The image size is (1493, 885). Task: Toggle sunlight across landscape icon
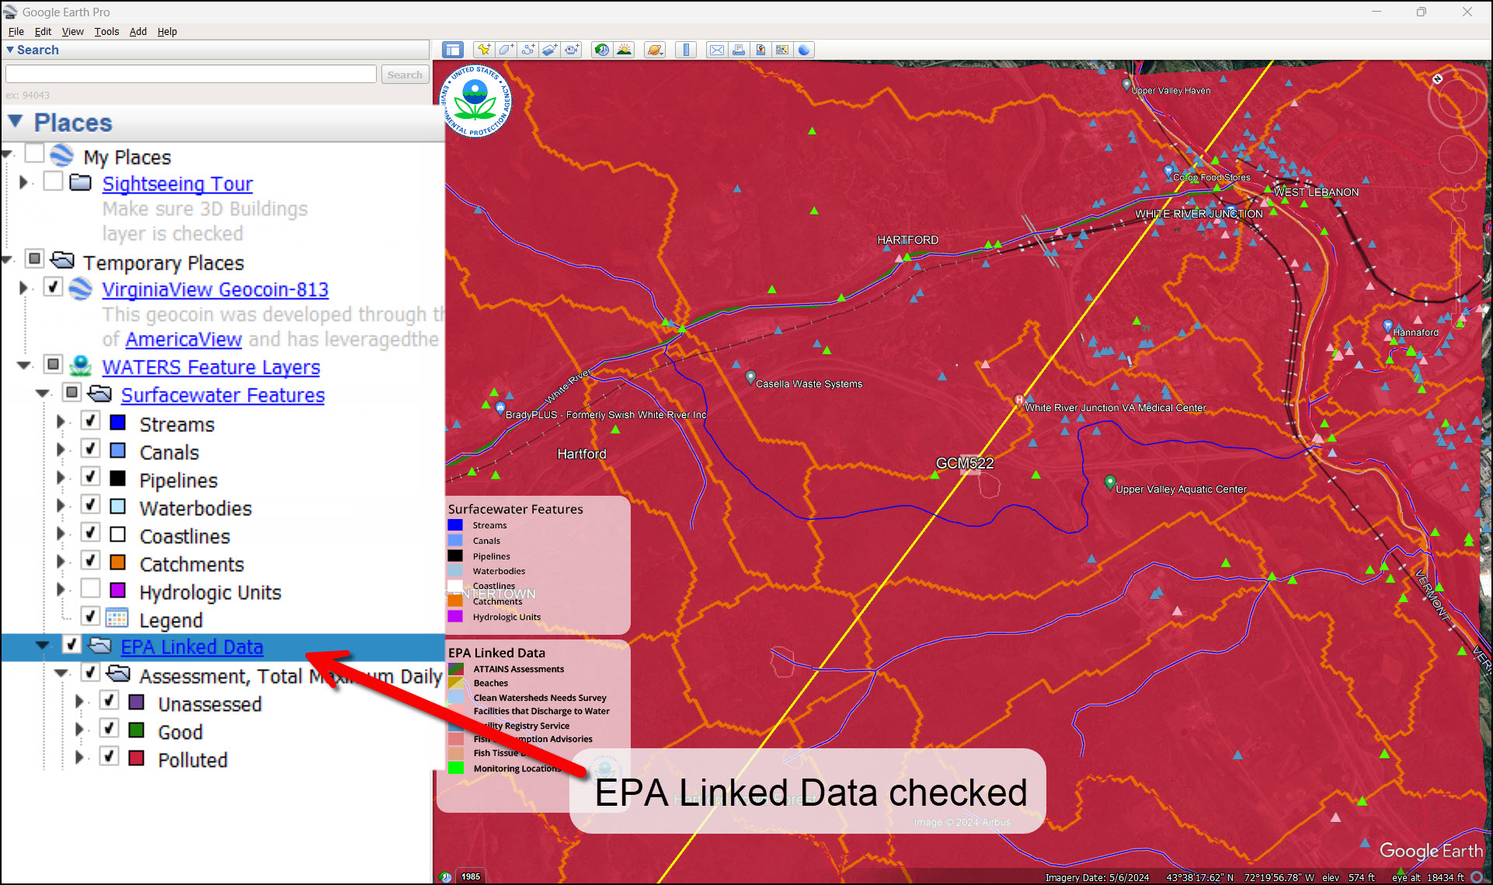(x=624, y=50)
